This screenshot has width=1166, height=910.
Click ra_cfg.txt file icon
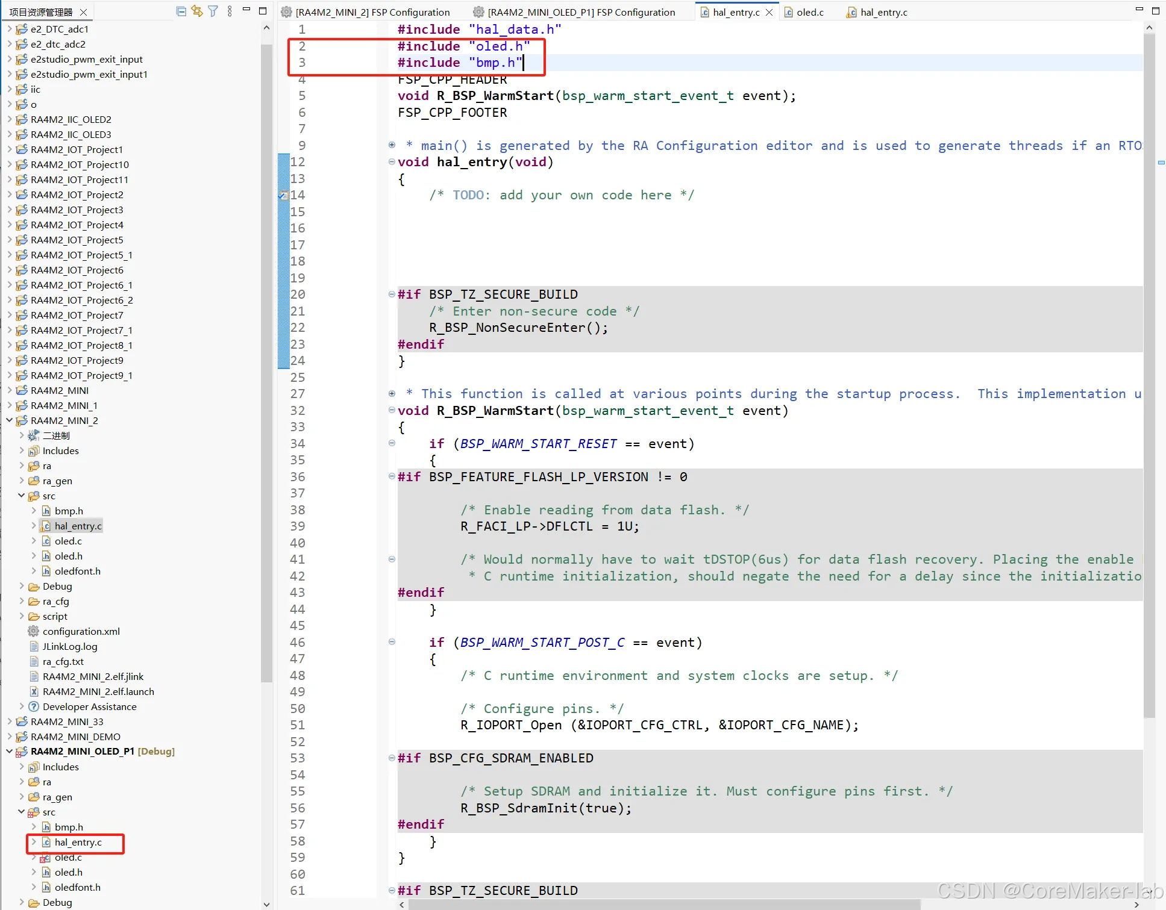coord(34,661)
